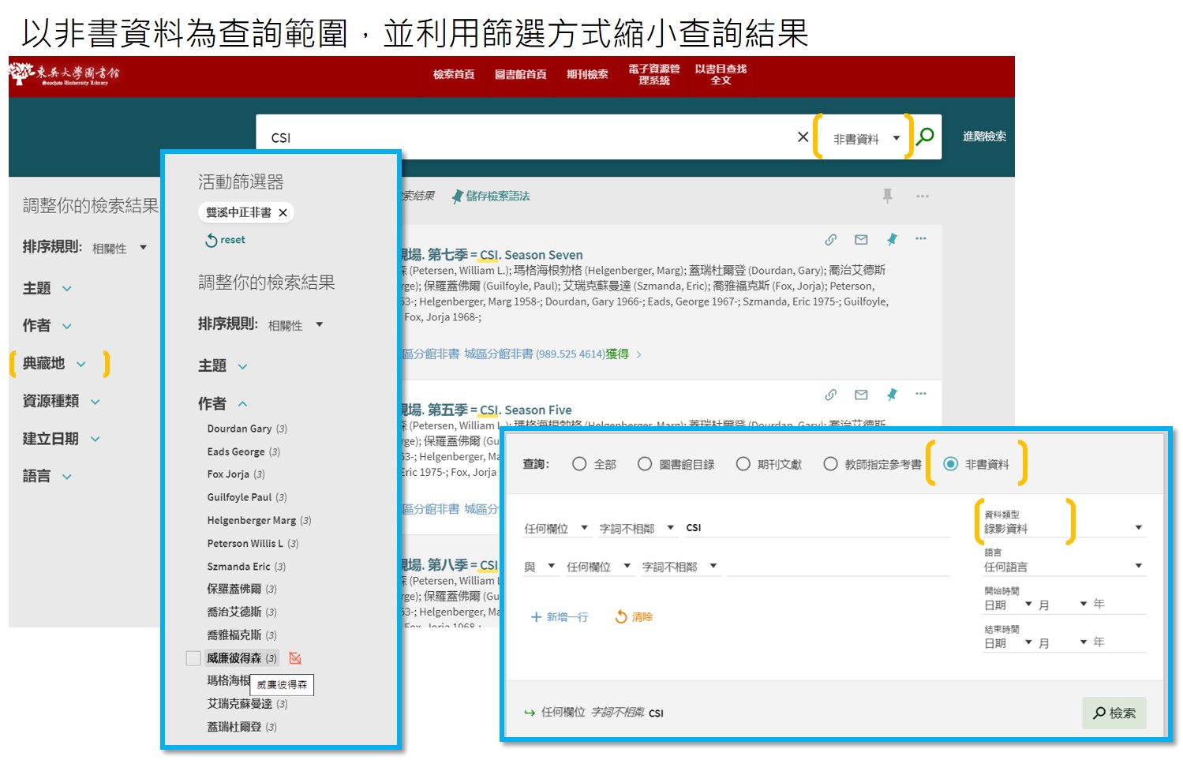Click permalink icon on Season Seven result
Viewport: 1183px width, 760px height.
click(x=830, y=239)
